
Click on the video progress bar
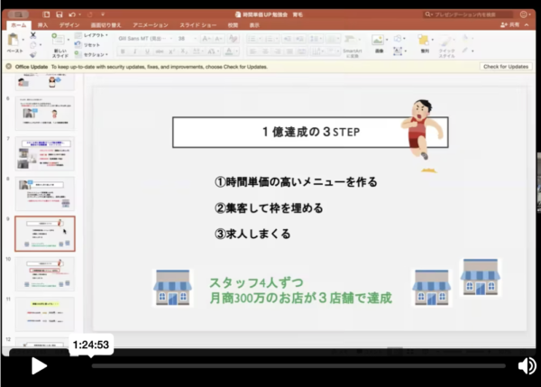point(298,365)
